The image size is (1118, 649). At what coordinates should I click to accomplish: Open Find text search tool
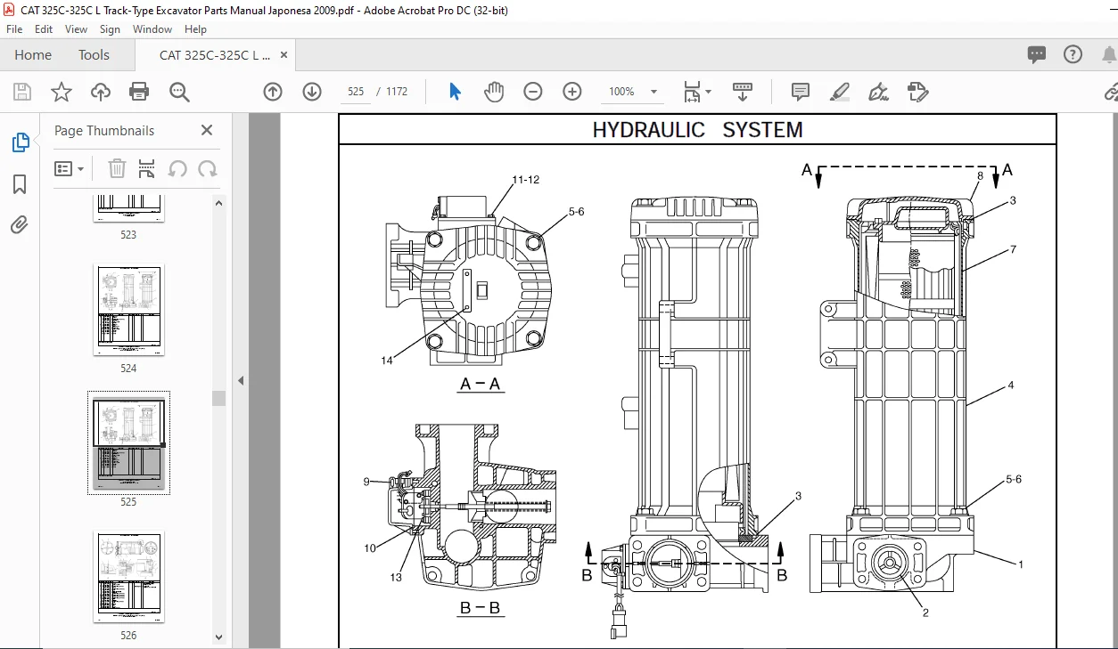point(179,92)
